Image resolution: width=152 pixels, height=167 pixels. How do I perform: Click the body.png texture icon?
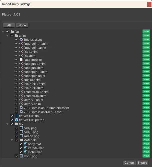click(x=21, y=128)
